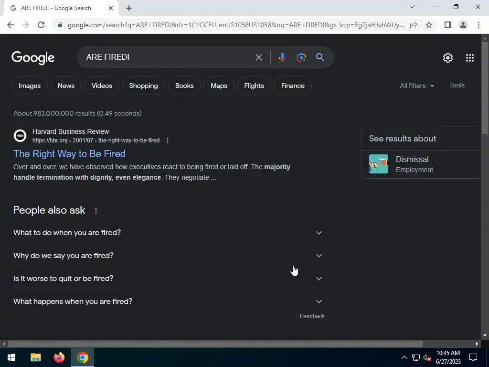Switch to Shopping results

click(x=143, y=86)
